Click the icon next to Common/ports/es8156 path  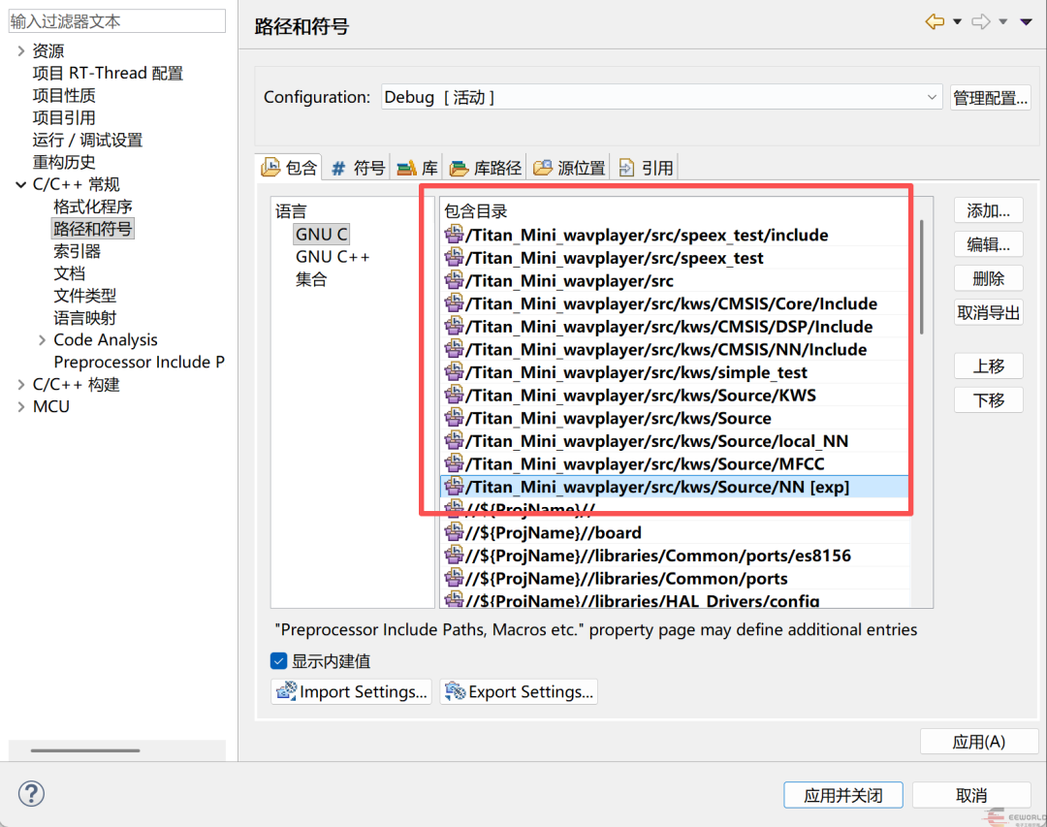454,555
